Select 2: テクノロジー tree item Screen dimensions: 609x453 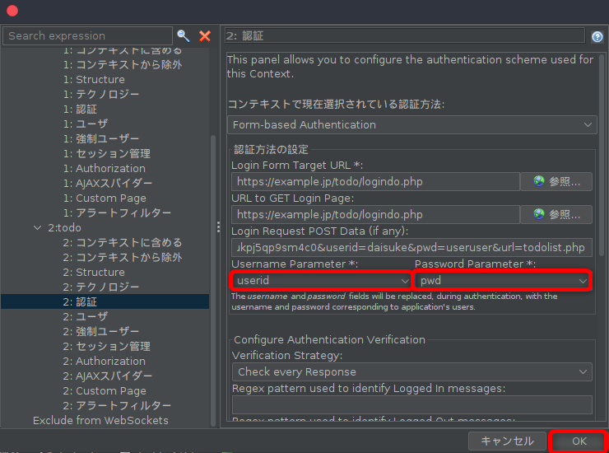[101, 287]
